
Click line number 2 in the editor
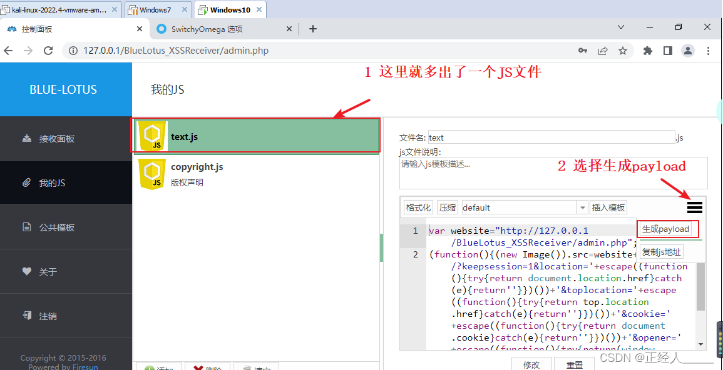[415, 254]
